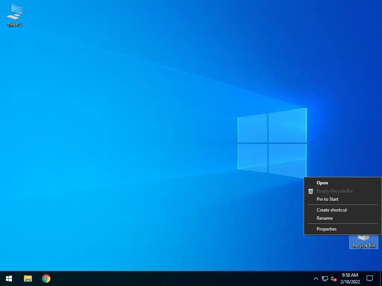Click the Show desktop sliver on taskbar
The image size is (382, 286).
click(381, 279)
